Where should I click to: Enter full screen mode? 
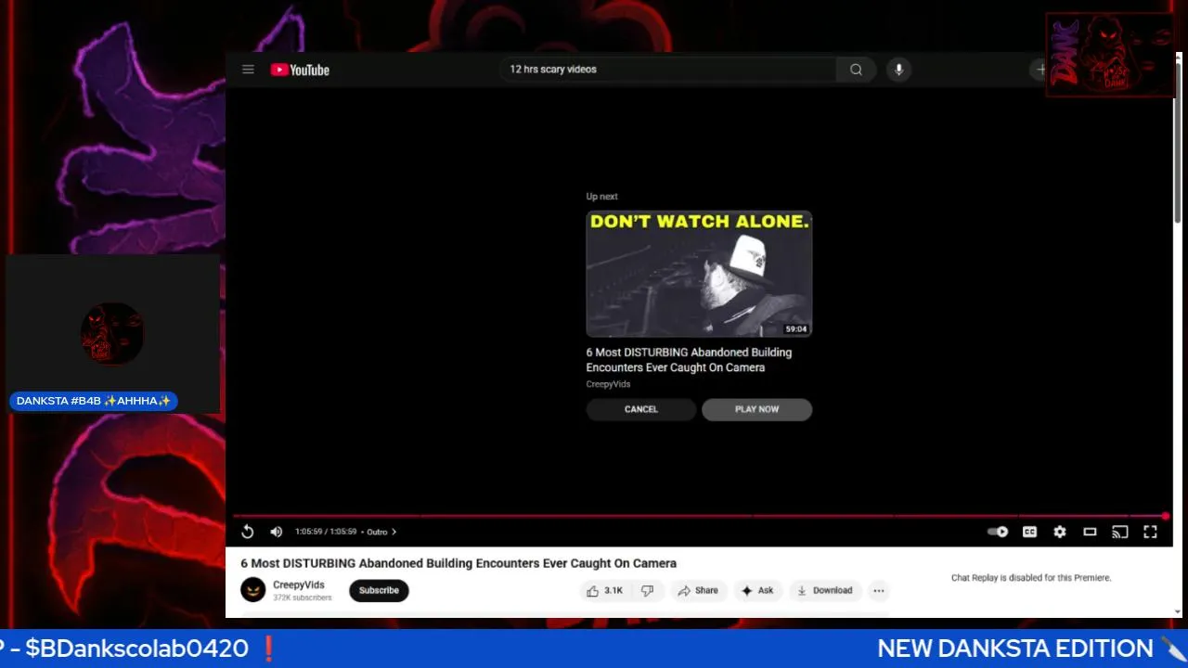point(1150,532)
